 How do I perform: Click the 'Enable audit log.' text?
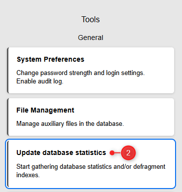click(x=40, y=81)
